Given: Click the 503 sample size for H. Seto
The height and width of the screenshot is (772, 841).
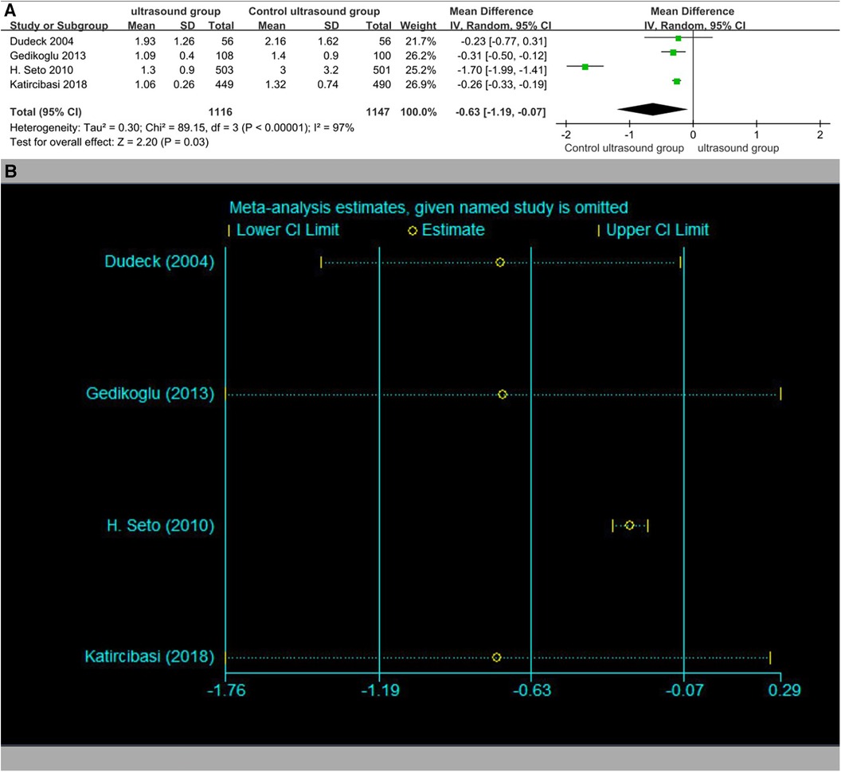Looking at the screenshot, I should (x=225, y=70).
